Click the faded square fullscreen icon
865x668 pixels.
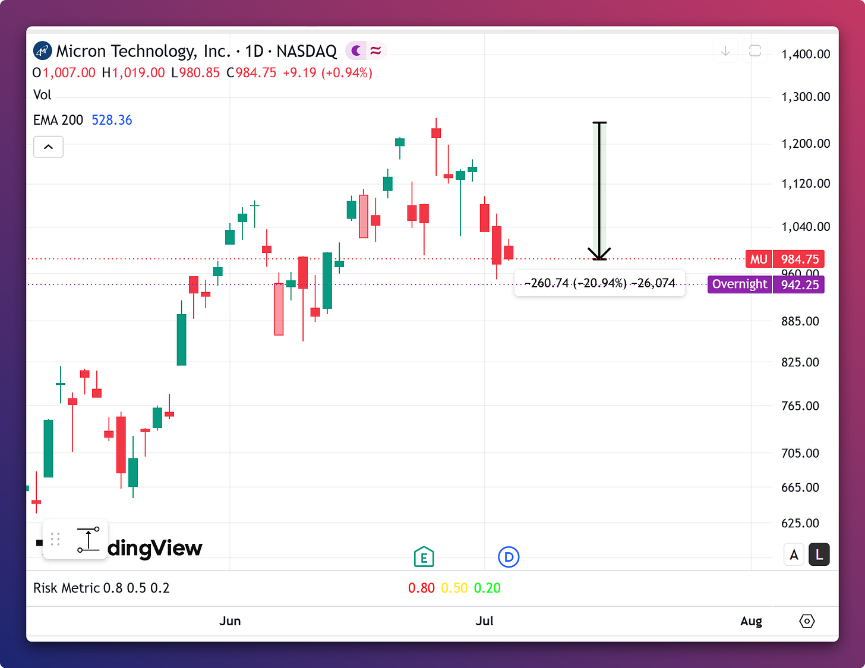coord(755,51)
